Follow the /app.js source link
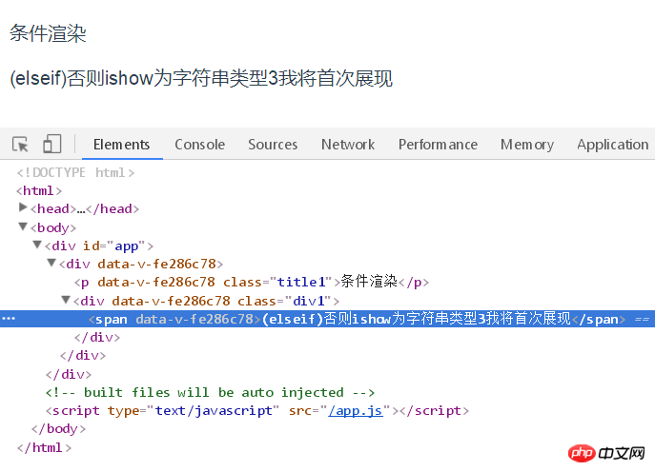 point(356,411)
